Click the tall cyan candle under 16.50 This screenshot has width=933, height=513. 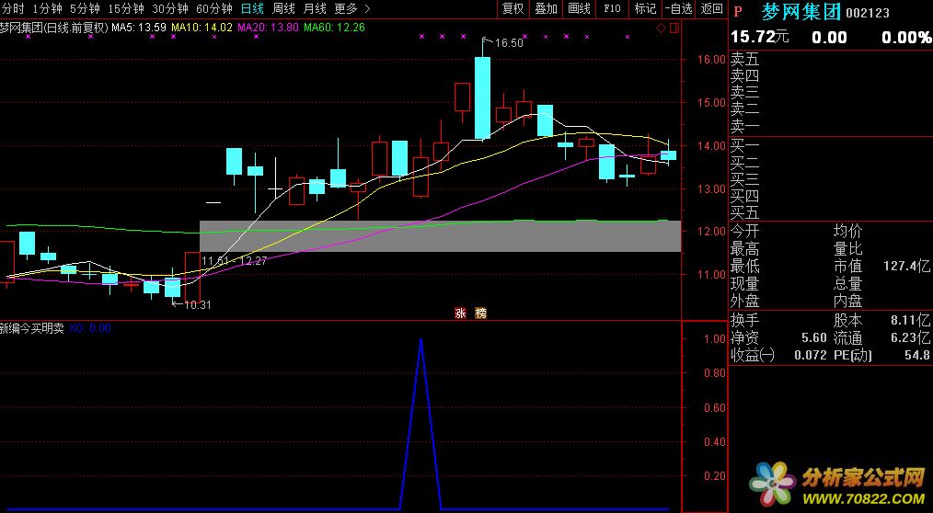(482, 98)
